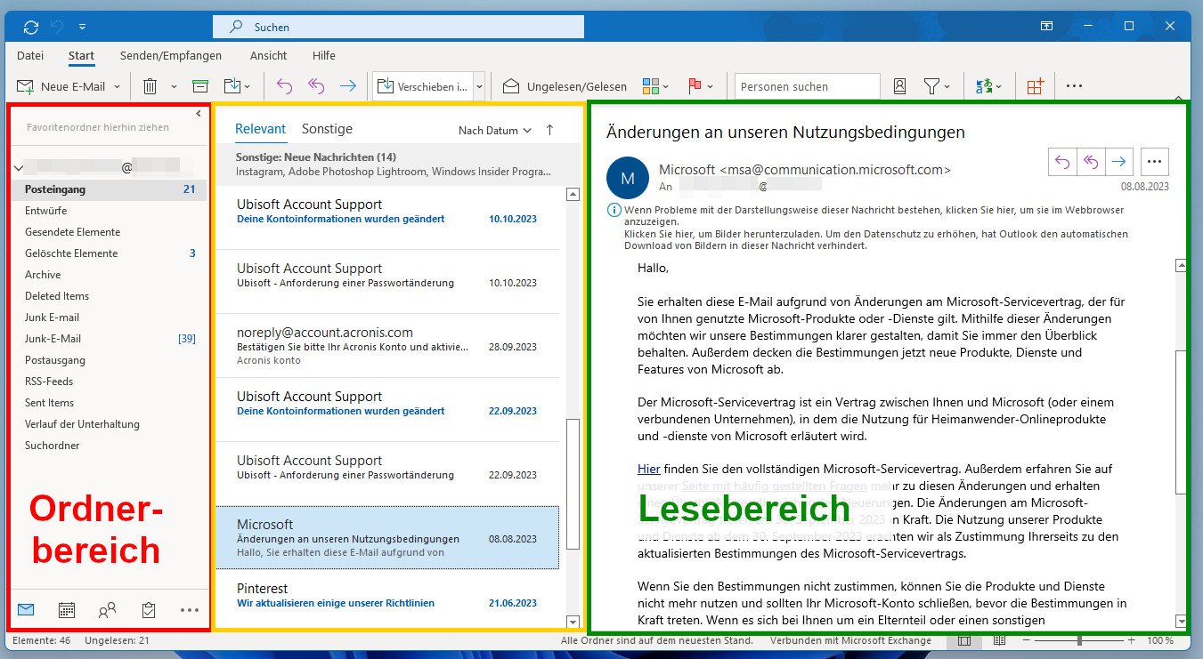Image resolution: width=1203 pixels, height=659 pixels.
Task: Click the Reply icon in the reading pane
Action: (x=1062, y=162)
